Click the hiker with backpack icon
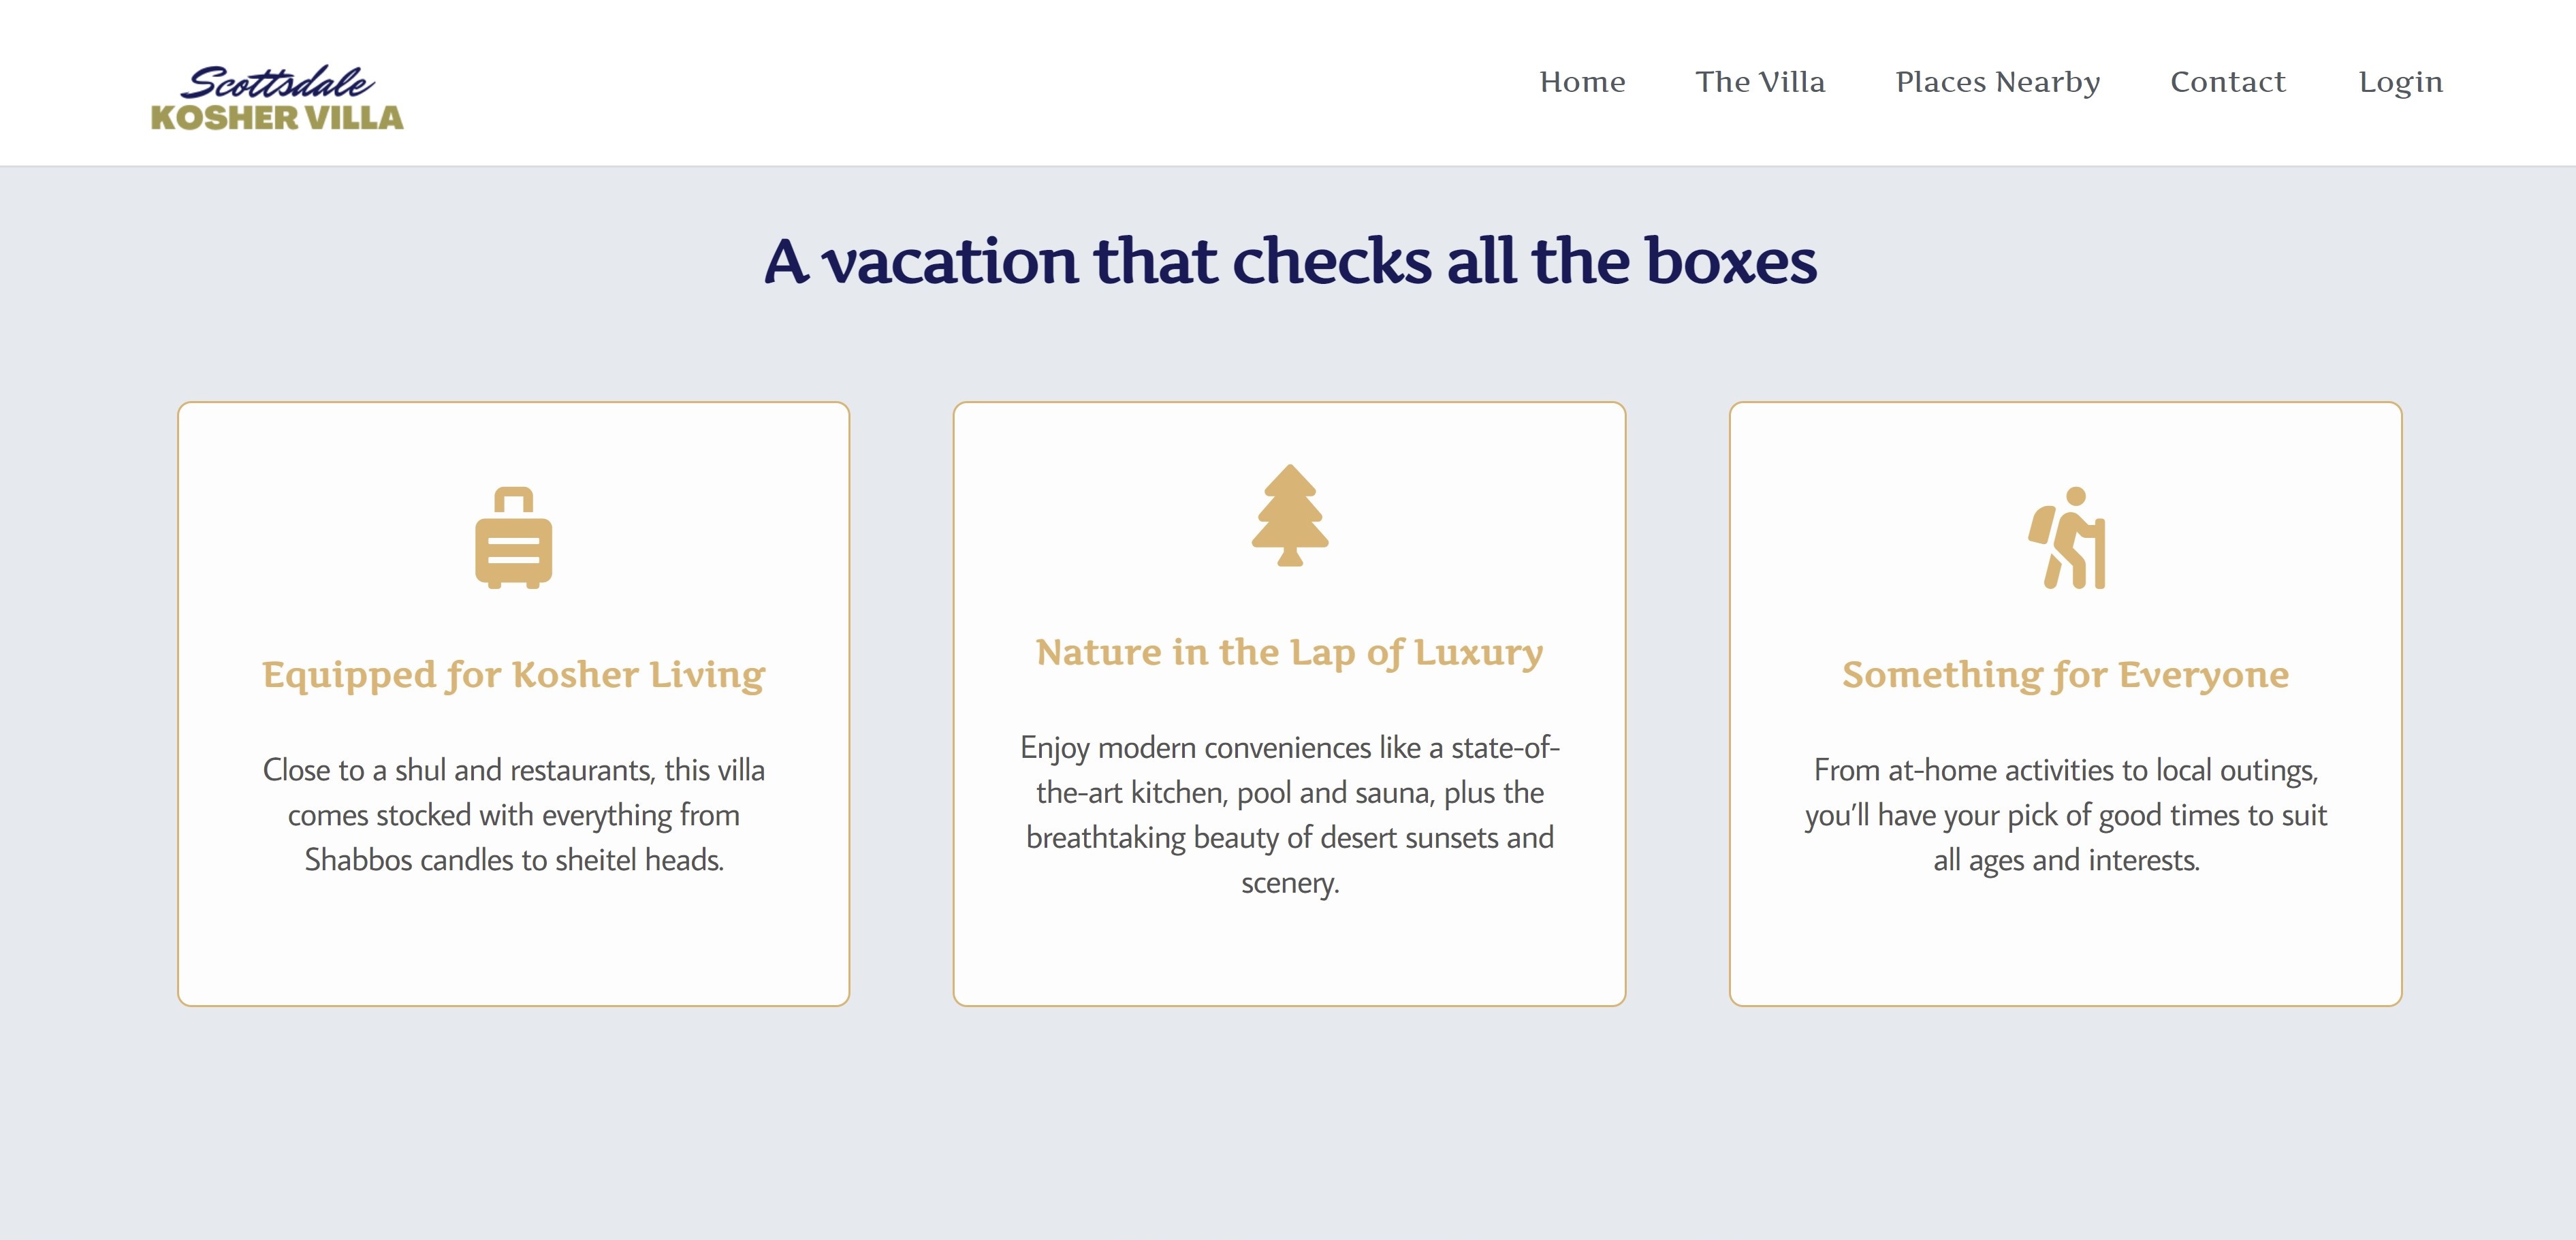Screen dimensions: 2576x1240 pos(2066,538)
